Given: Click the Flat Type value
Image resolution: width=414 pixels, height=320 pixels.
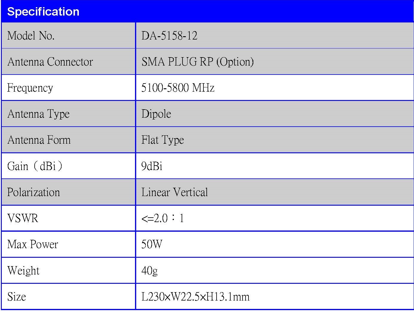Looking at the screenshot, I should coord(162,140).
